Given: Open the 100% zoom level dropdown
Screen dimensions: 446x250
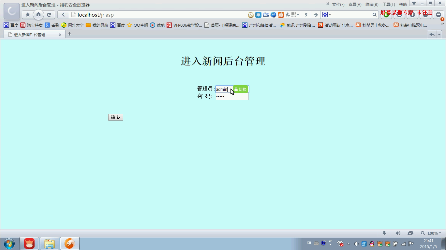Looking at the screenshot, I should [431, 233].
